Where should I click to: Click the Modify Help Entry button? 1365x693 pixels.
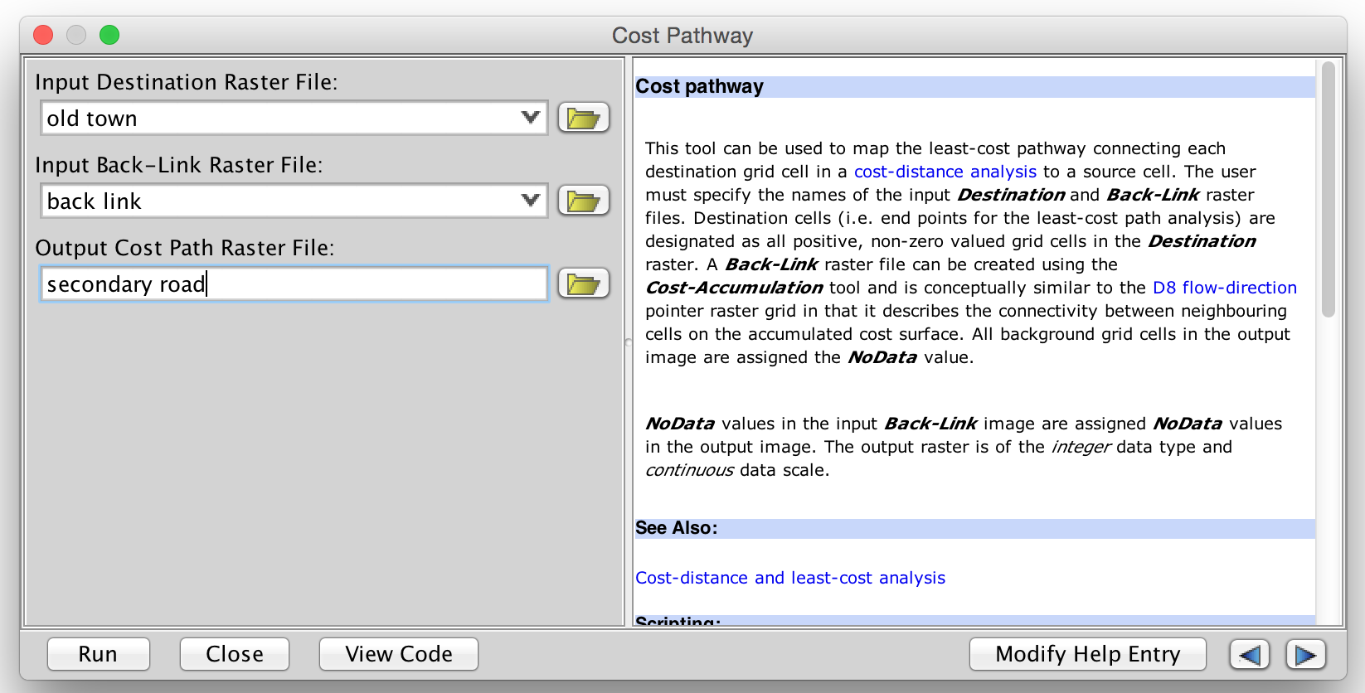point(1088,654)
